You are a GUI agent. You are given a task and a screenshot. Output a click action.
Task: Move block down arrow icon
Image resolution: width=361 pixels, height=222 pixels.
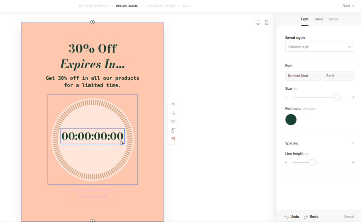(x=173, y=113)
